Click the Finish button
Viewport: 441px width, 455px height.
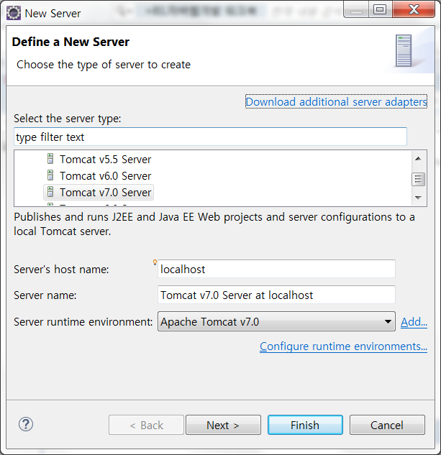[305, 425]
